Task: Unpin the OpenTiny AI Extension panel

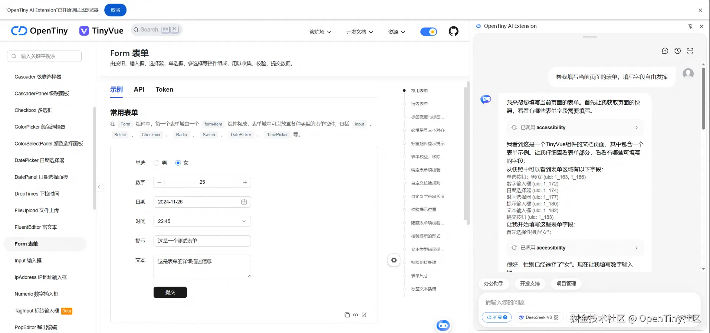Action: click(x=690, y=26)
